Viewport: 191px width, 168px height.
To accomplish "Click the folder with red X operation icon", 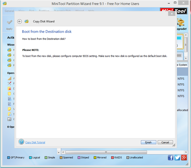I will coord(10,89).
